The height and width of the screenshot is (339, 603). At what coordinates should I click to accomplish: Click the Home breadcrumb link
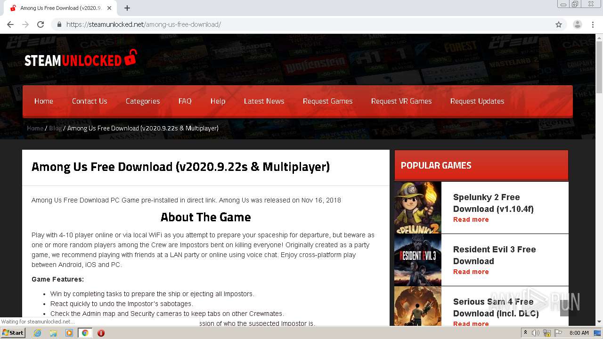(35, 128)
